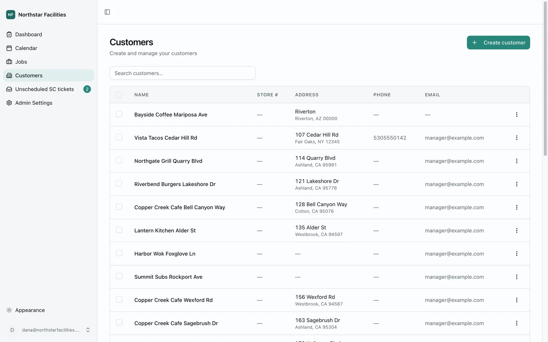548x342 pixels.
Task: Open row actions for Copper Creek Cafe Bell Canyon Way
Action: tap(516, 207)
